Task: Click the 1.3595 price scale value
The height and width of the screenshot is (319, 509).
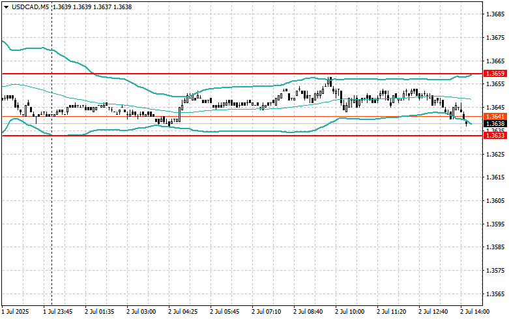Action: (x=495, y=224)
